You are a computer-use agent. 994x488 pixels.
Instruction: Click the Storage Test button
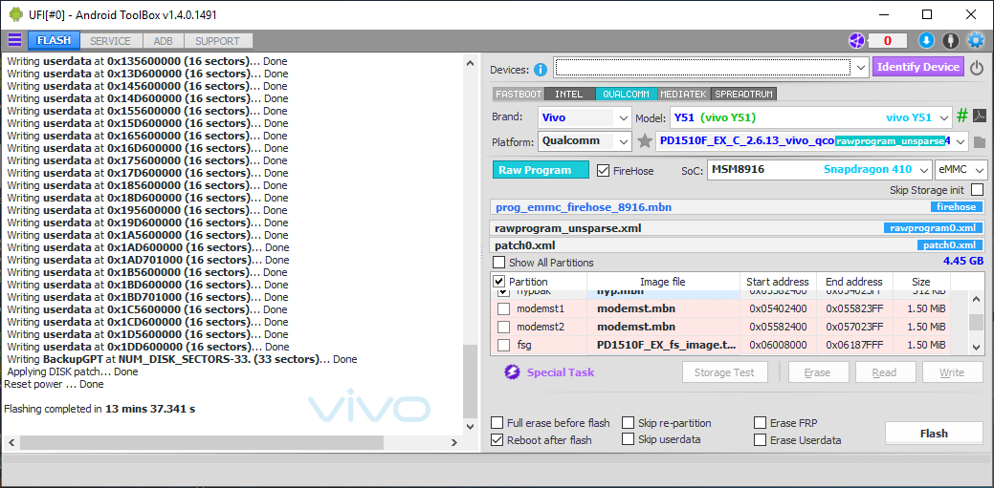725,372
